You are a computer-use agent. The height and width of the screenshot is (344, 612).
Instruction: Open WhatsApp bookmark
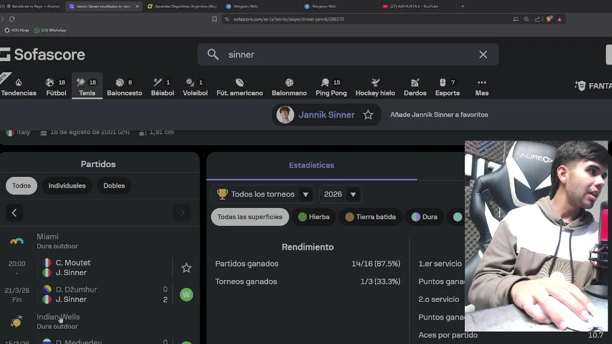(51, 30)
